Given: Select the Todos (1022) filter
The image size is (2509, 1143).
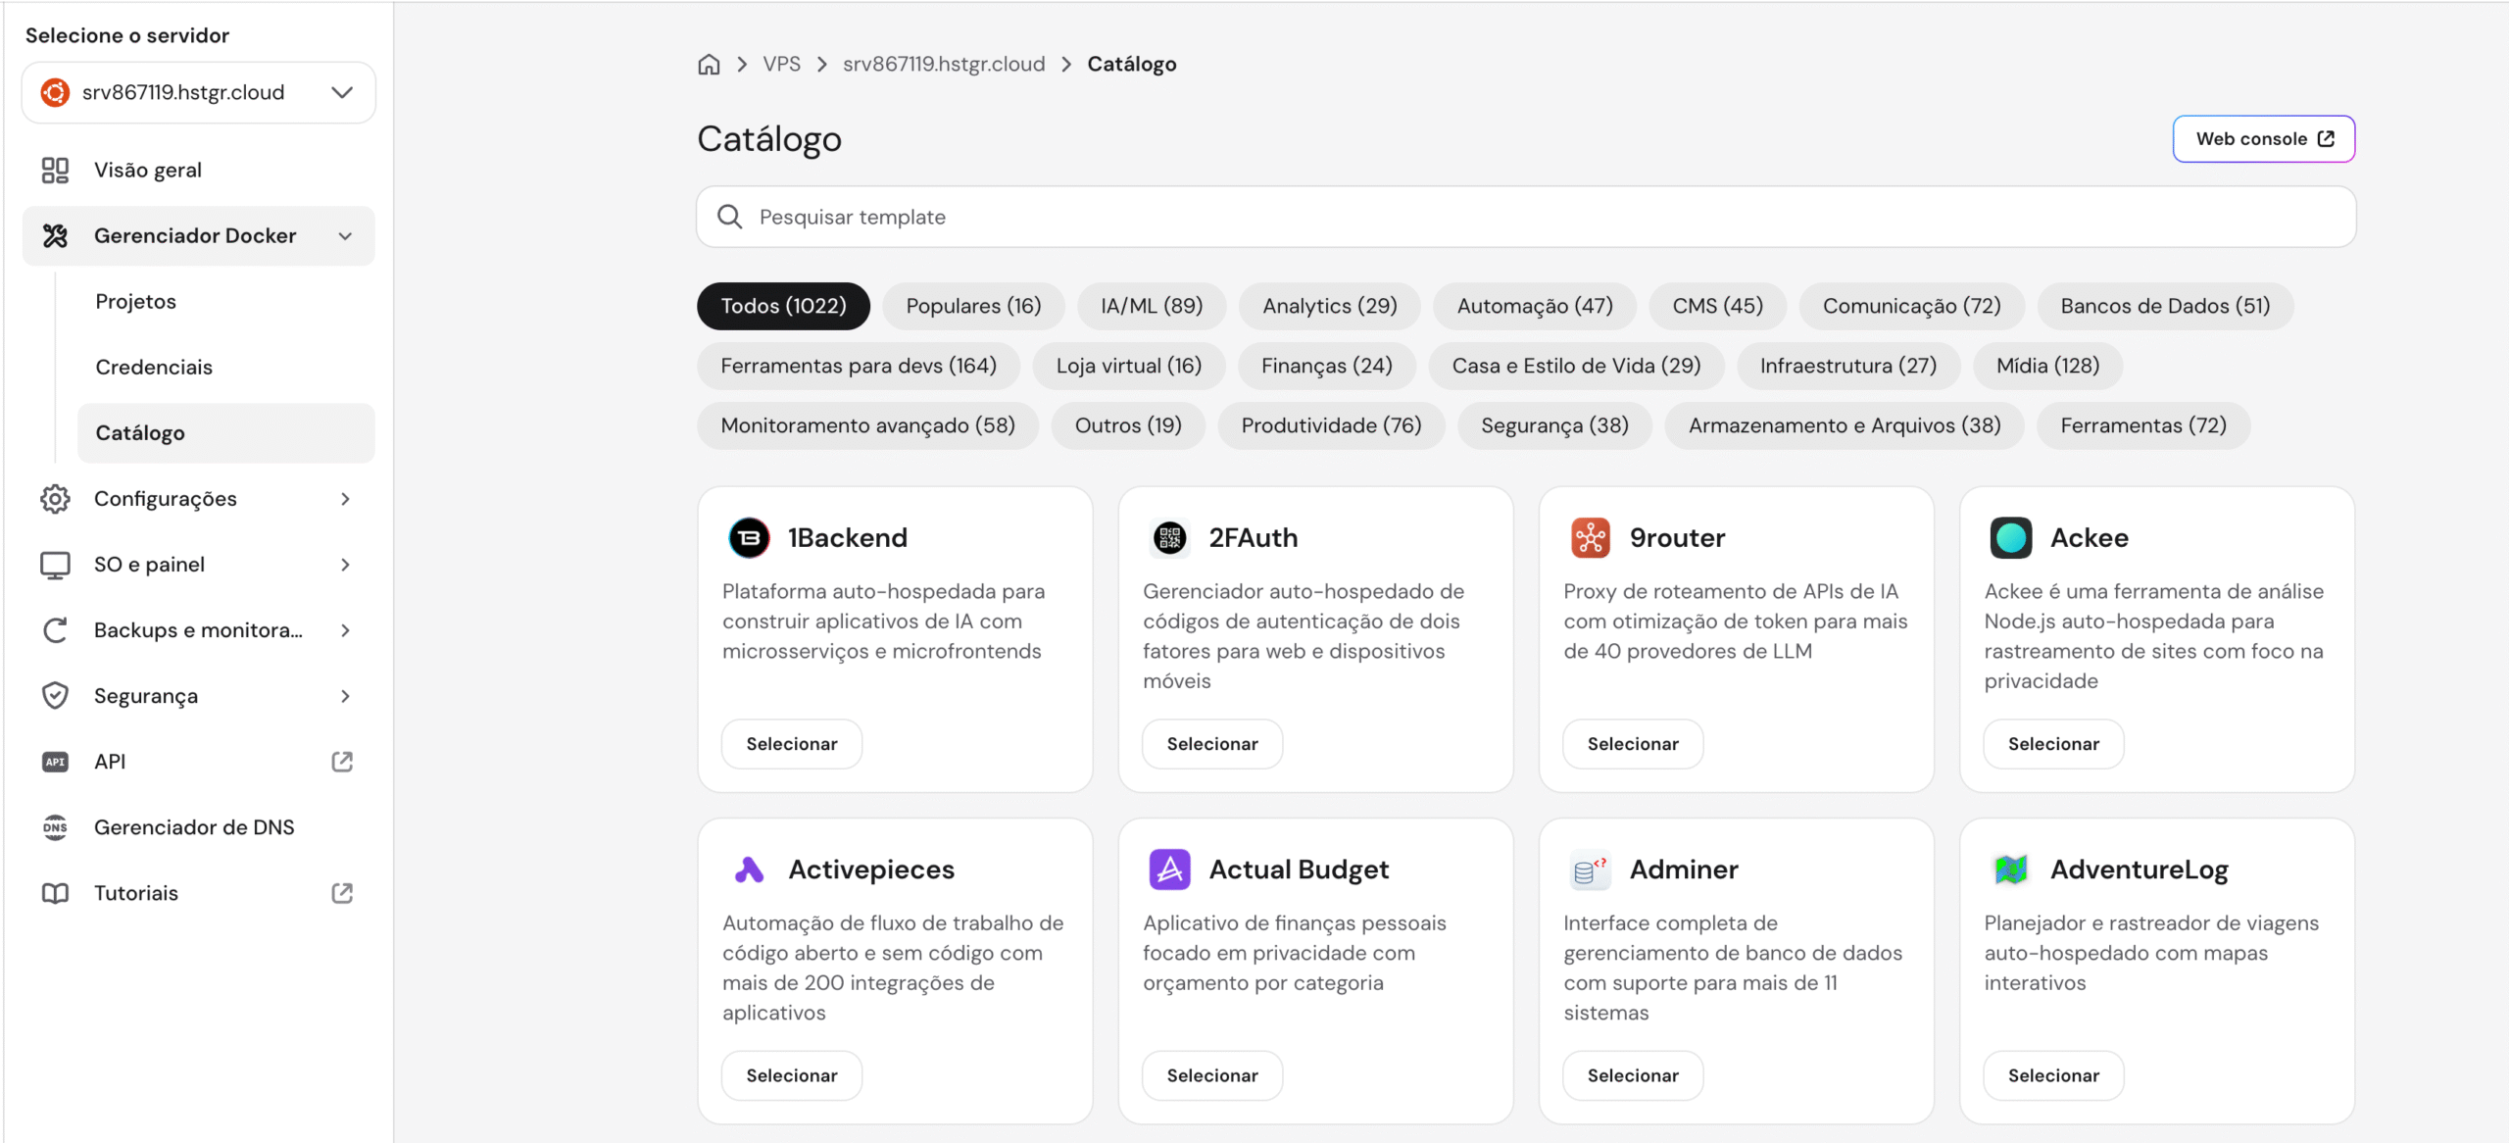Looking at the screenshot, I should 783,306.
